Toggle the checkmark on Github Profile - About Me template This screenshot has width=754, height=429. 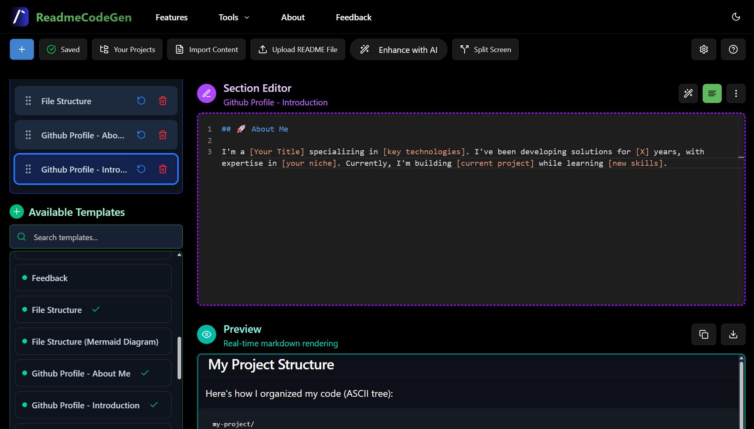pos(145,373)
